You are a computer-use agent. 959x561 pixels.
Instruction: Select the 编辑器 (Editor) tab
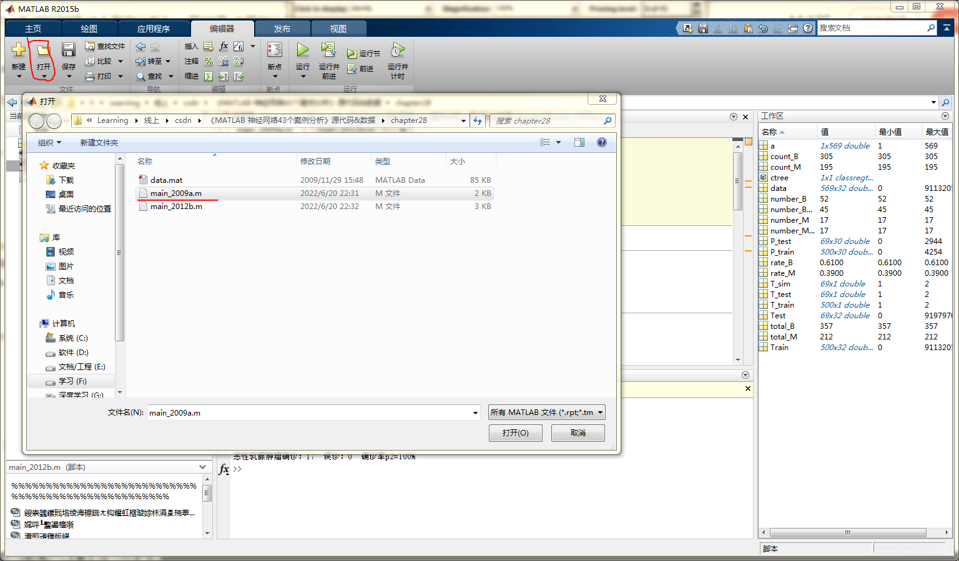[222, 29]
